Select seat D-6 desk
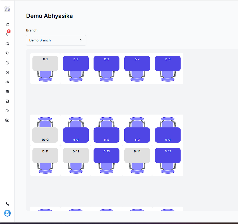238x224 pixels. pyautogui.click(x=168, y=135)
